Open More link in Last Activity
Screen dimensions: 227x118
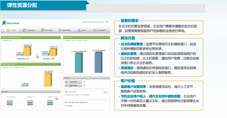pos(106,92)
